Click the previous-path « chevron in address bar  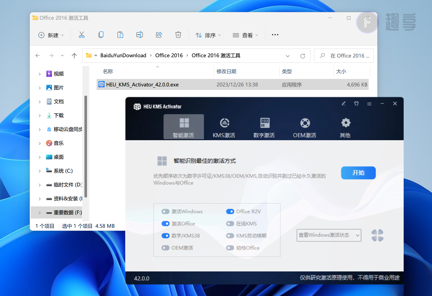95,55
